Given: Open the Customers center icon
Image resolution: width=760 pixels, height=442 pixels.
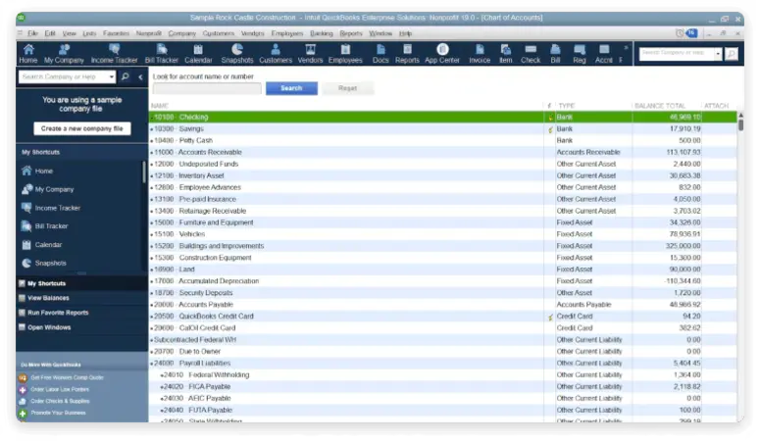Looking at the screenshot, I should pos(276,53).
